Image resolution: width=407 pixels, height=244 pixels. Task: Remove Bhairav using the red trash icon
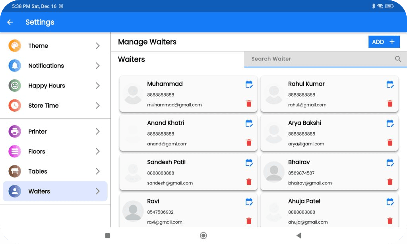(390, 182)
